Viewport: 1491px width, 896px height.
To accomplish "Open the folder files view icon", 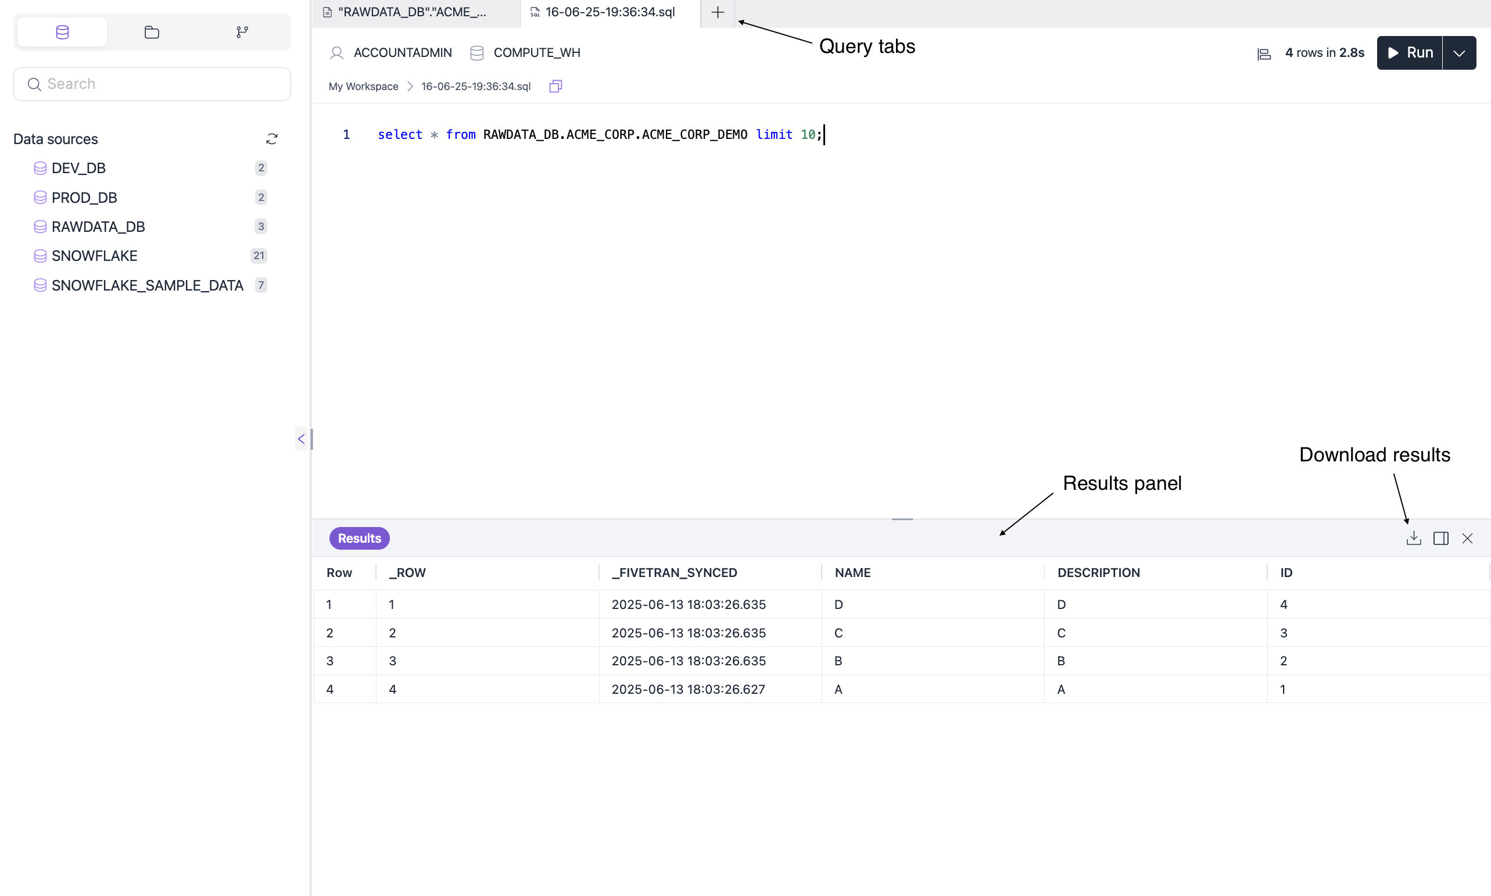I will (x=152, y=32).
